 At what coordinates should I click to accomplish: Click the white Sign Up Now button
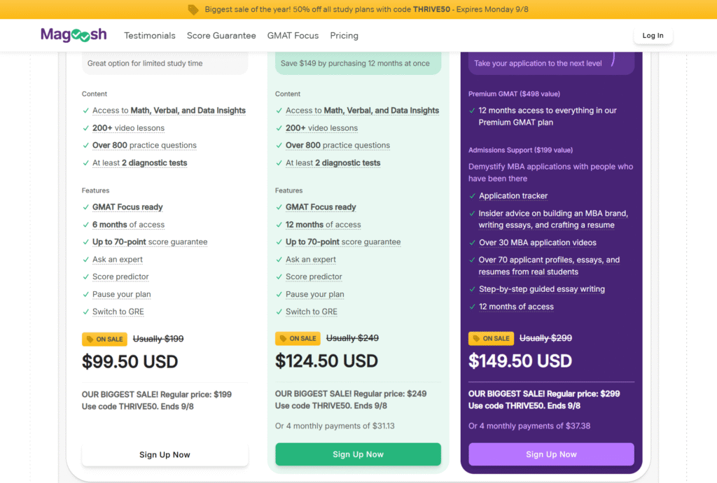[x=165, y=454]
